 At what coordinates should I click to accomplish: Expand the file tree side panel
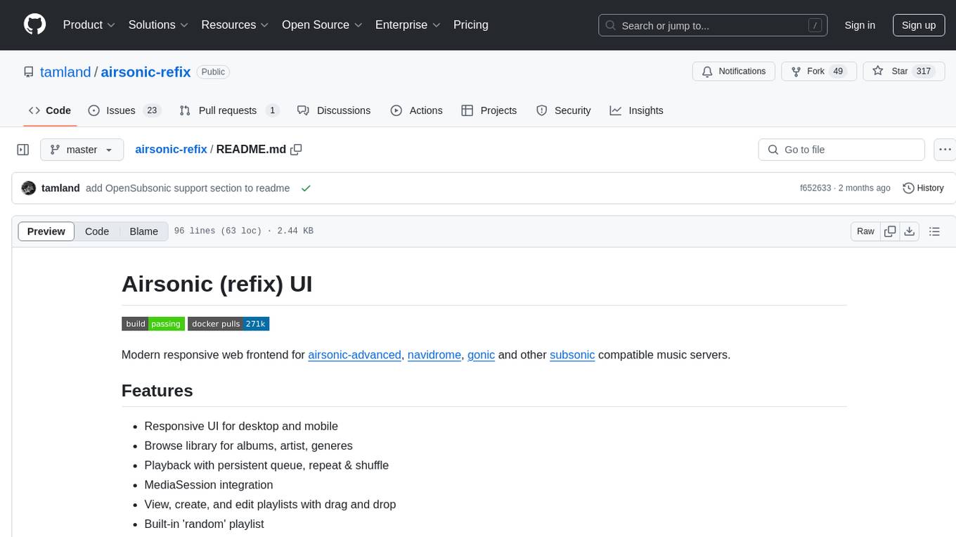(23, 150)
